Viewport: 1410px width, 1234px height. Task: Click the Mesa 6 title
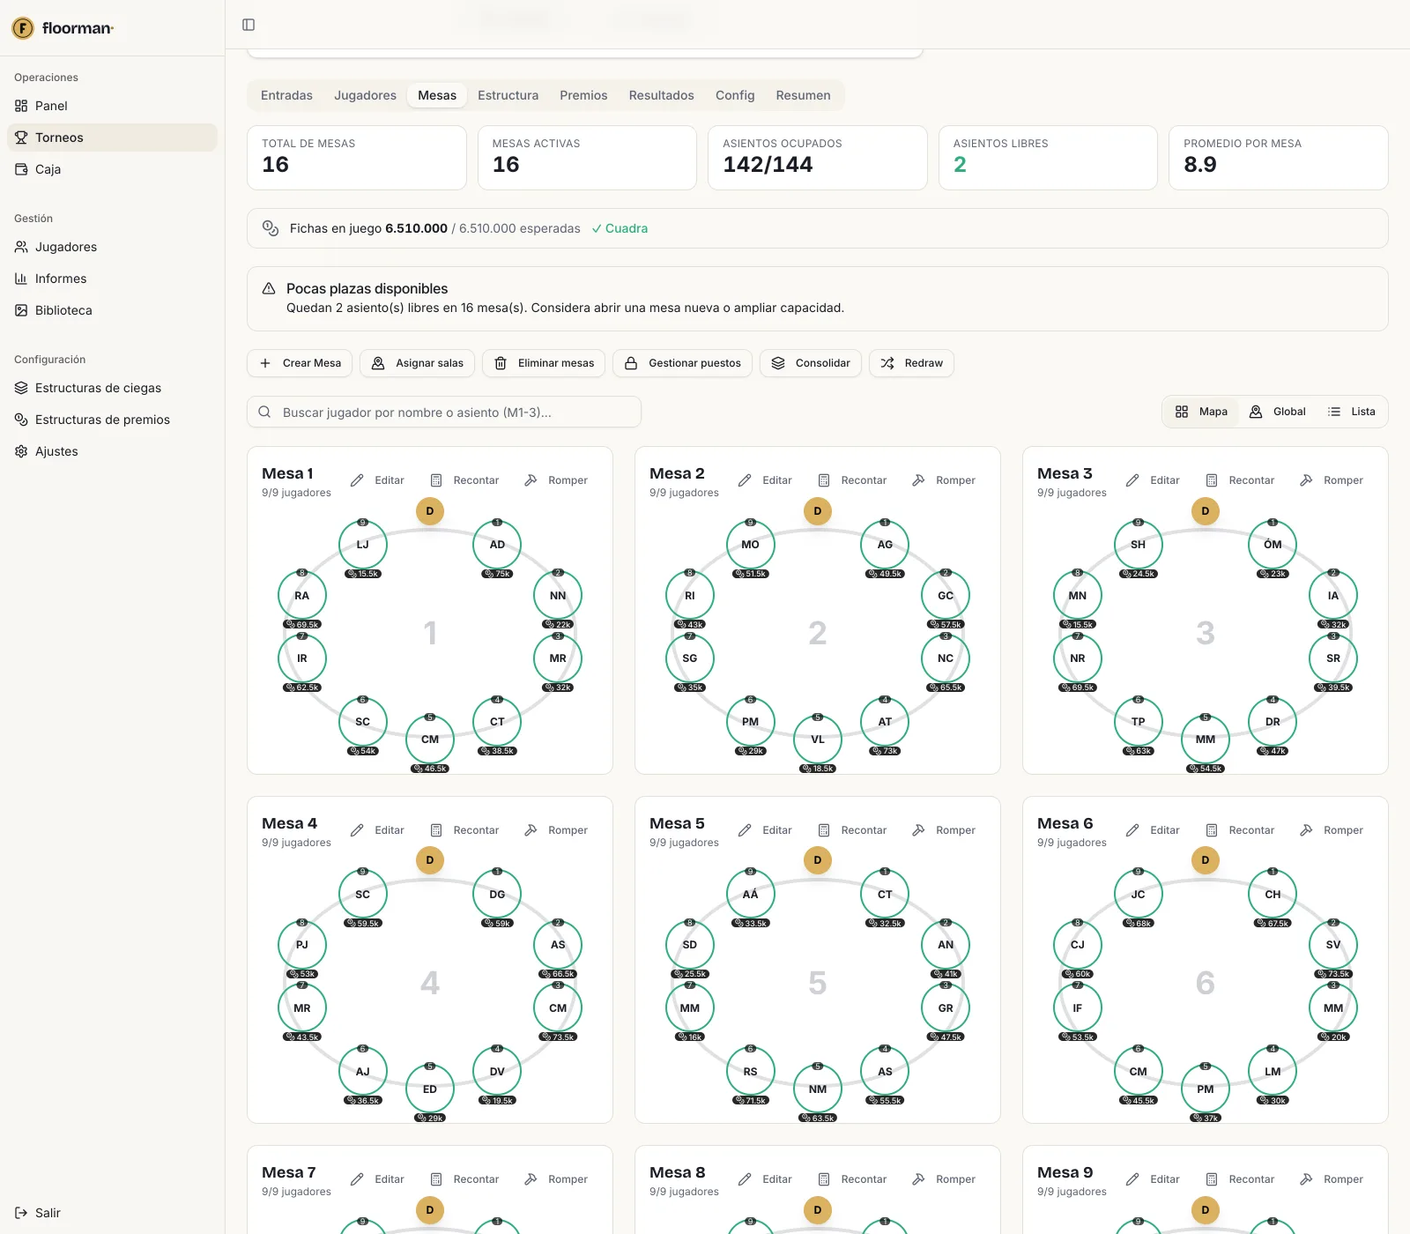tap(1065, 823)
